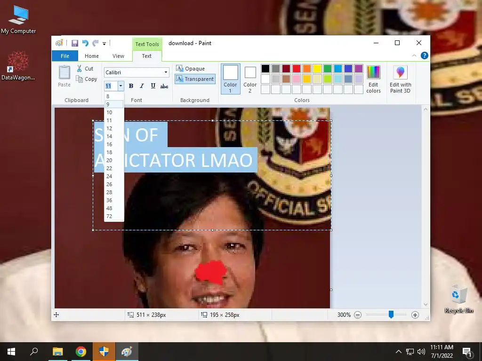Open Google Chrome from taskbar

pos(81,352)
